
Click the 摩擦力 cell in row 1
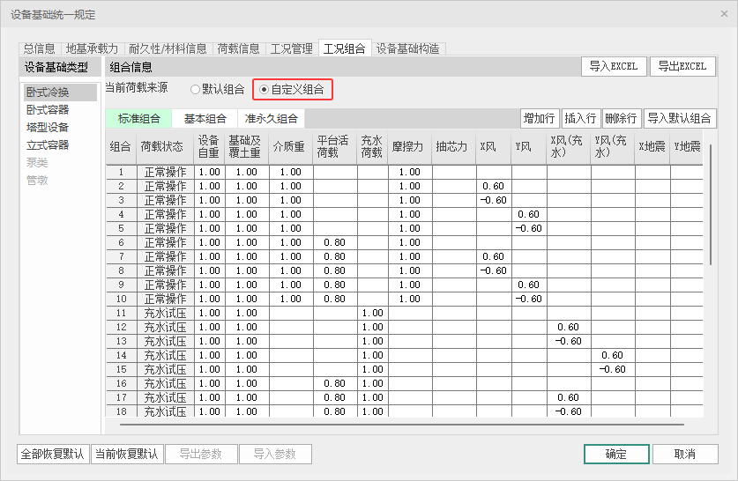pyautogui.click(x=410, y=172)
